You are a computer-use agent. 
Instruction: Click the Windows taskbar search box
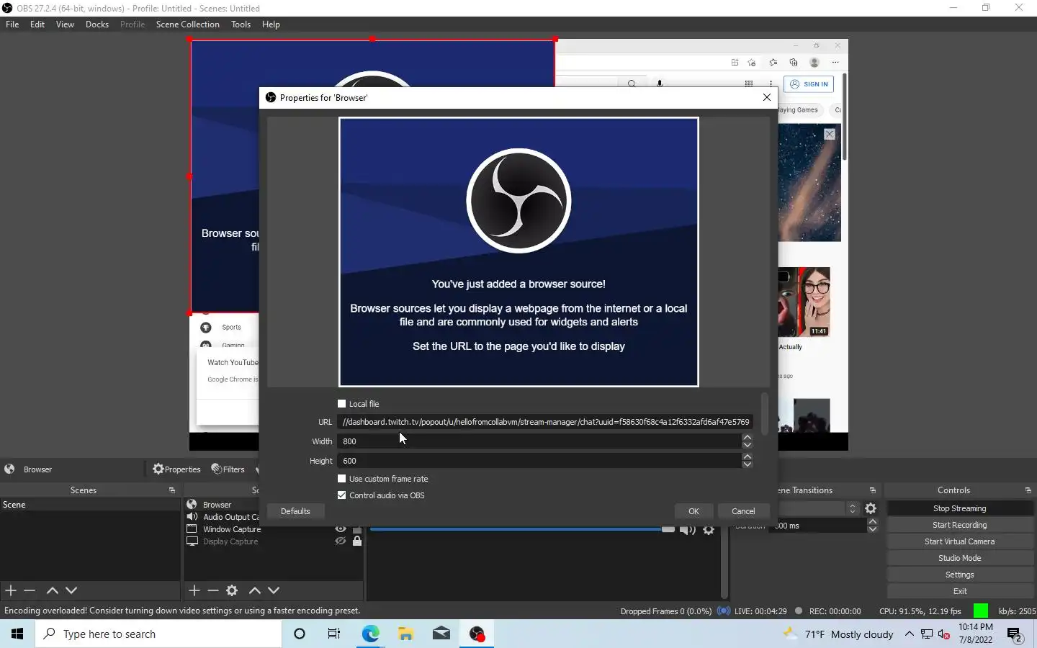click(x=158, y=634)
